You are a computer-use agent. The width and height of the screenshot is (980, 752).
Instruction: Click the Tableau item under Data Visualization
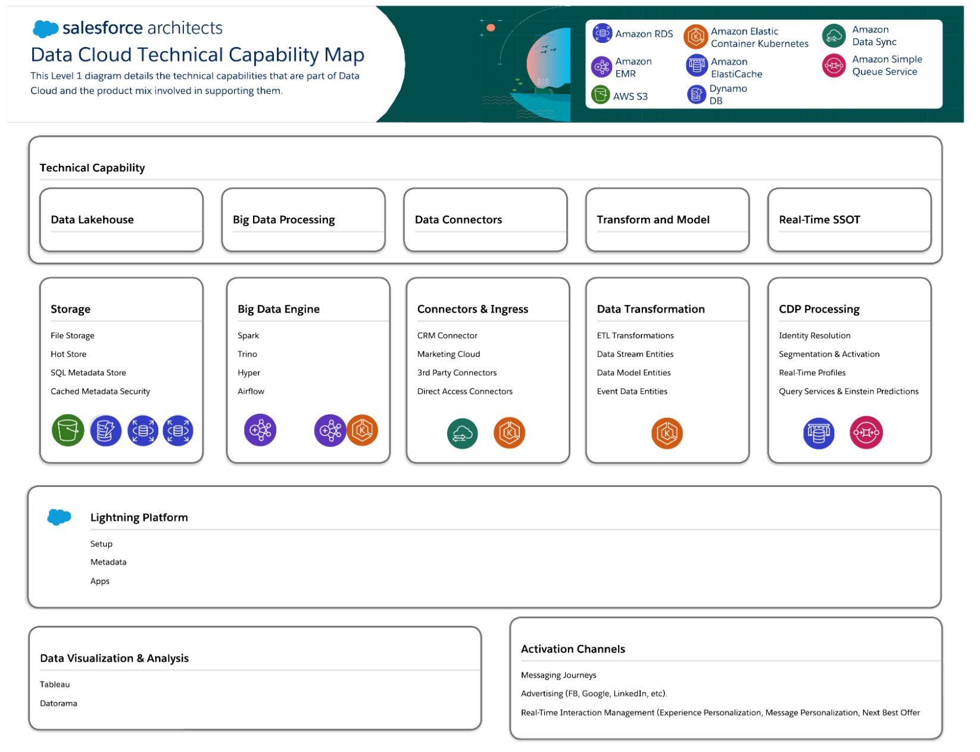(x=55, y=684)
